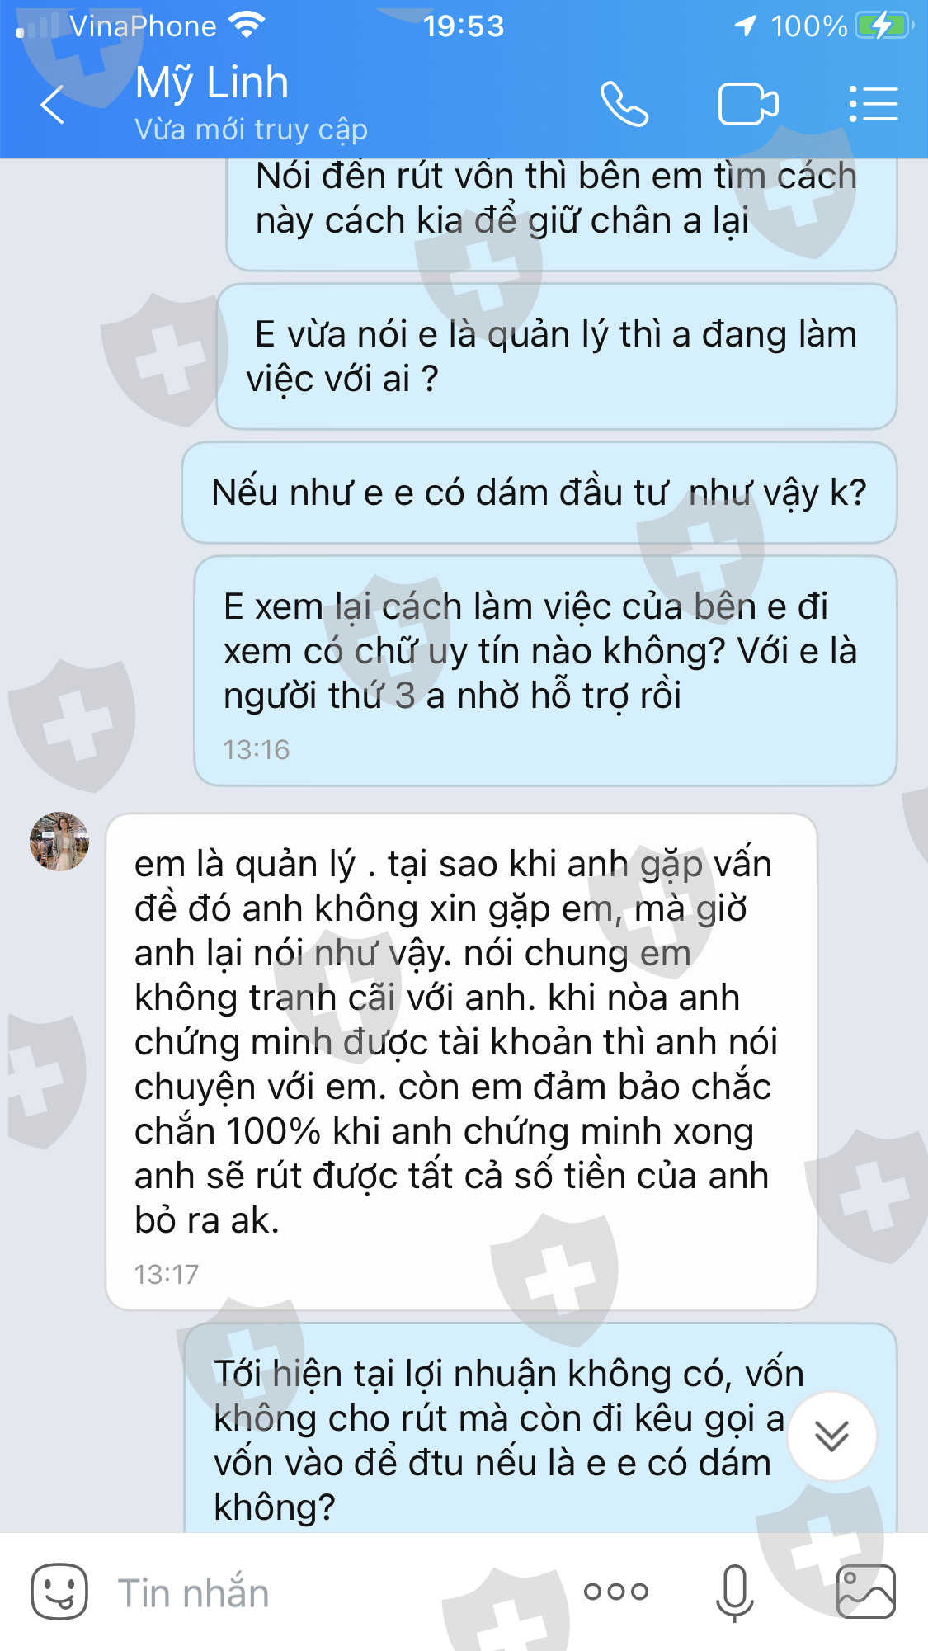The height and width of the screenshot is (1651, 928).
Task: Tap the back arrow to leave chat
Action: point(52,105)
